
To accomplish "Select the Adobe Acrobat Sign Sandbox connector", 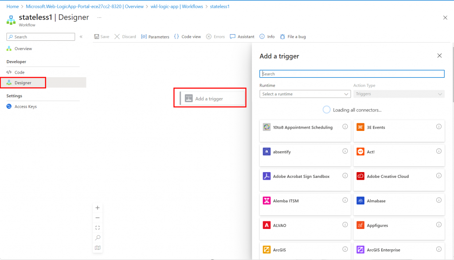I will [x=305, y=180].
